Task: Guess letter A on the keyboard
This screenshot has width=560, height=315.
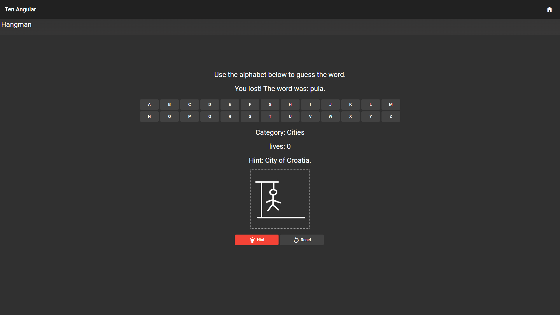Action: 149,104
